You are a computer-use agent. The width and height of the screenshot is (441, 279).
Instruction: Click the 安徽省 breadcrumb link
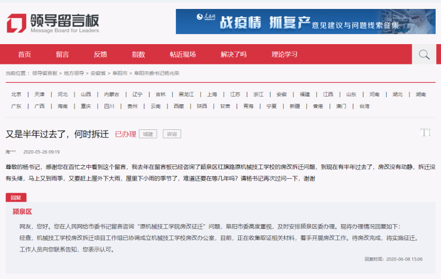98,73
